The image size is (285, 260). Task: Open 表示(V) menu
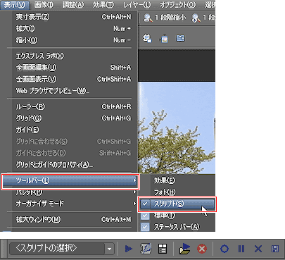click(x=15, y=5)
